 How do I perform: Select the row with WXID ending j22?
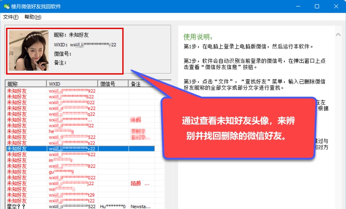point(80,183)
